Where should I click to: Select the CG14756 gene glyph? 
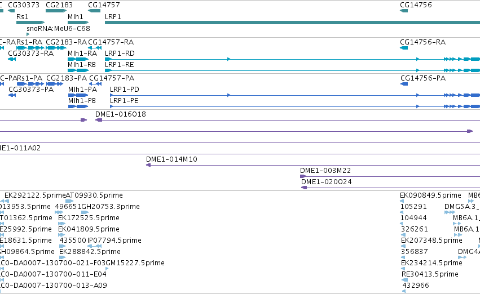pyautogui.click(x=404, y=11)
